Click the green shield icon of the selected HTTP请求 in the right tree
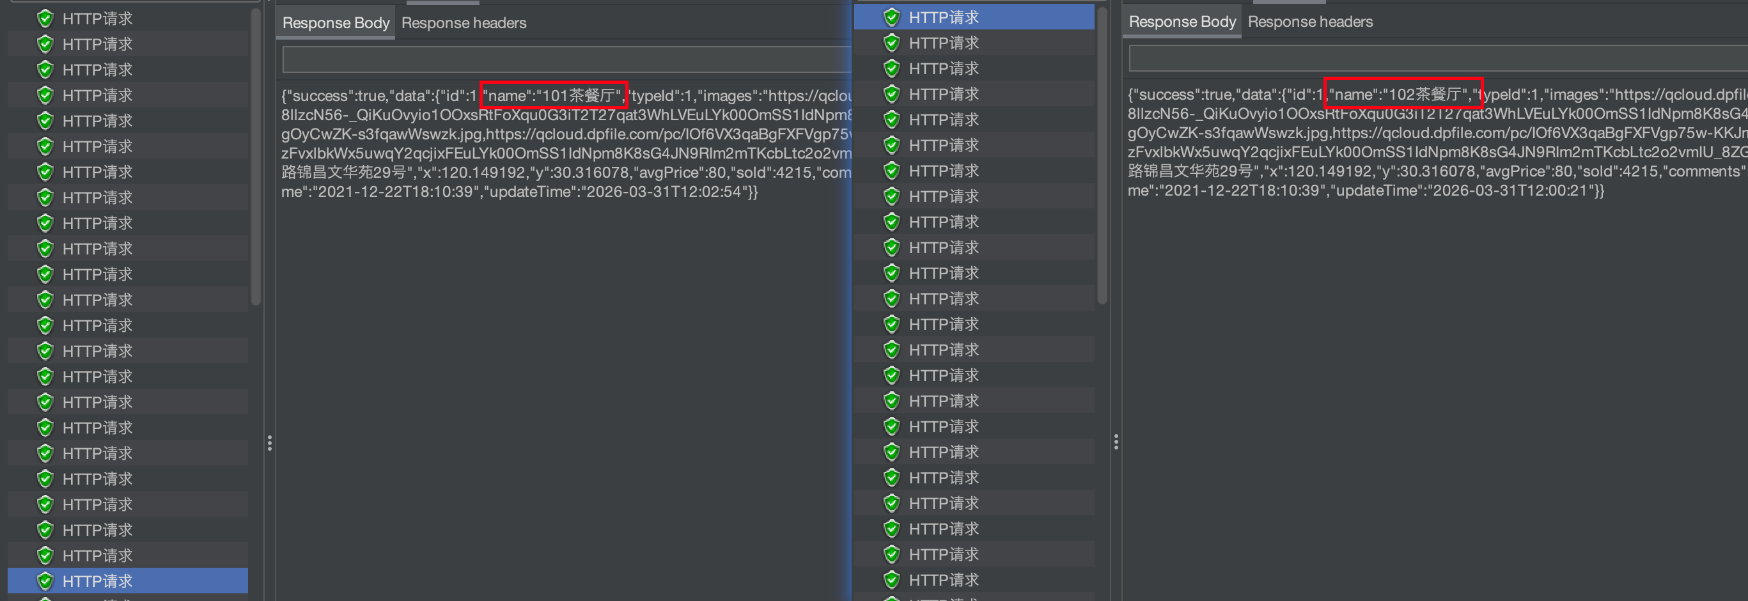The image size is (1748, 601). click(x=892, y=17)
